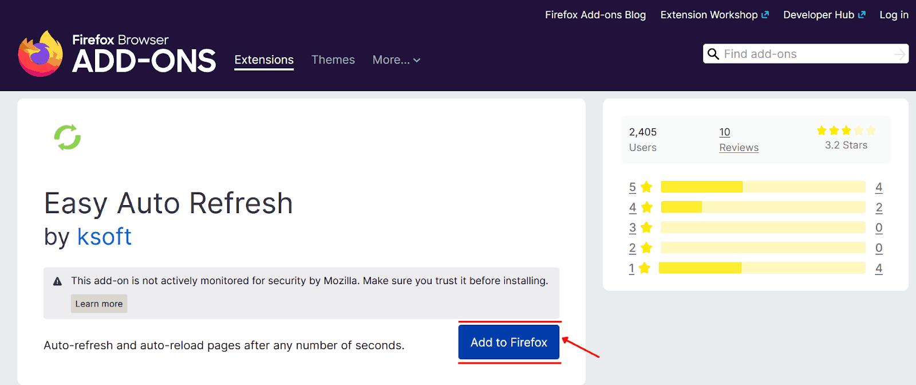This screenshot has width=916, height=385.
Task: Open Developer Hub link
Action: (824, 15)
